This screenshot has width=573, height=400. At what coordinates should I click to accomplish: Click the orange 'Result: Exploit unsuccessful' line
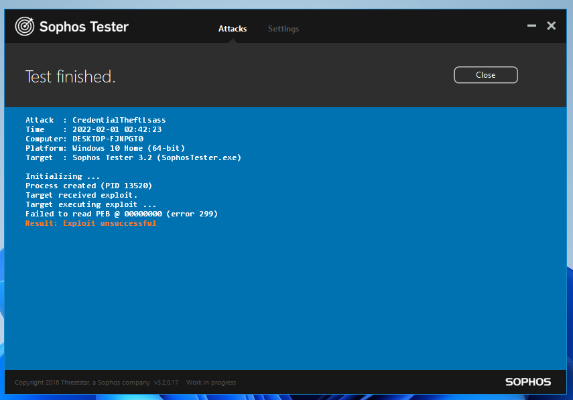click(90, 223)
